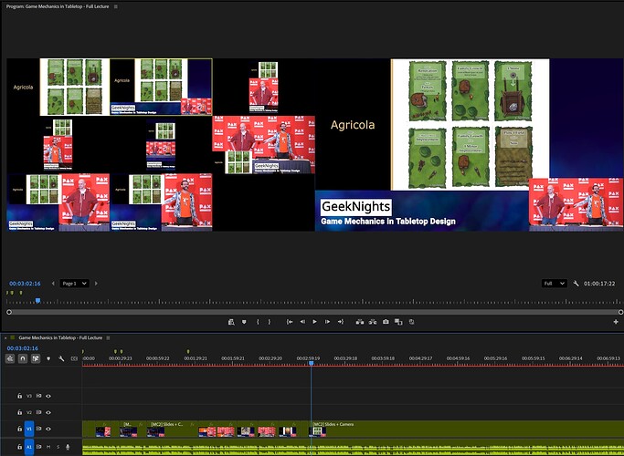The image size is (624, 456).
Task: Click the Mark Out bracket button
Action: [x=270, y=322]
